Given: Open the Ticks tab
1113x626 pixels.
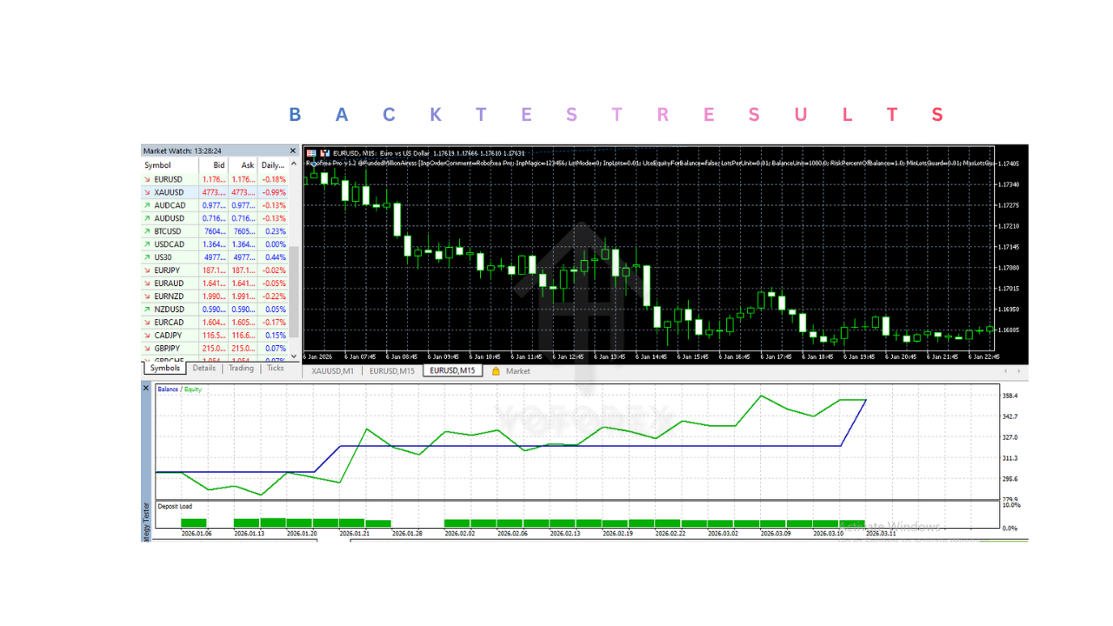Looking at the screenshot, I should [275, 369].
